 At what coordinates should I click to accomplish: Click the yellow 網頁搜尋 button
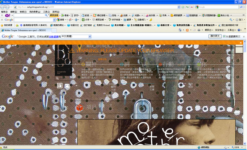click(x=54, y=15)
